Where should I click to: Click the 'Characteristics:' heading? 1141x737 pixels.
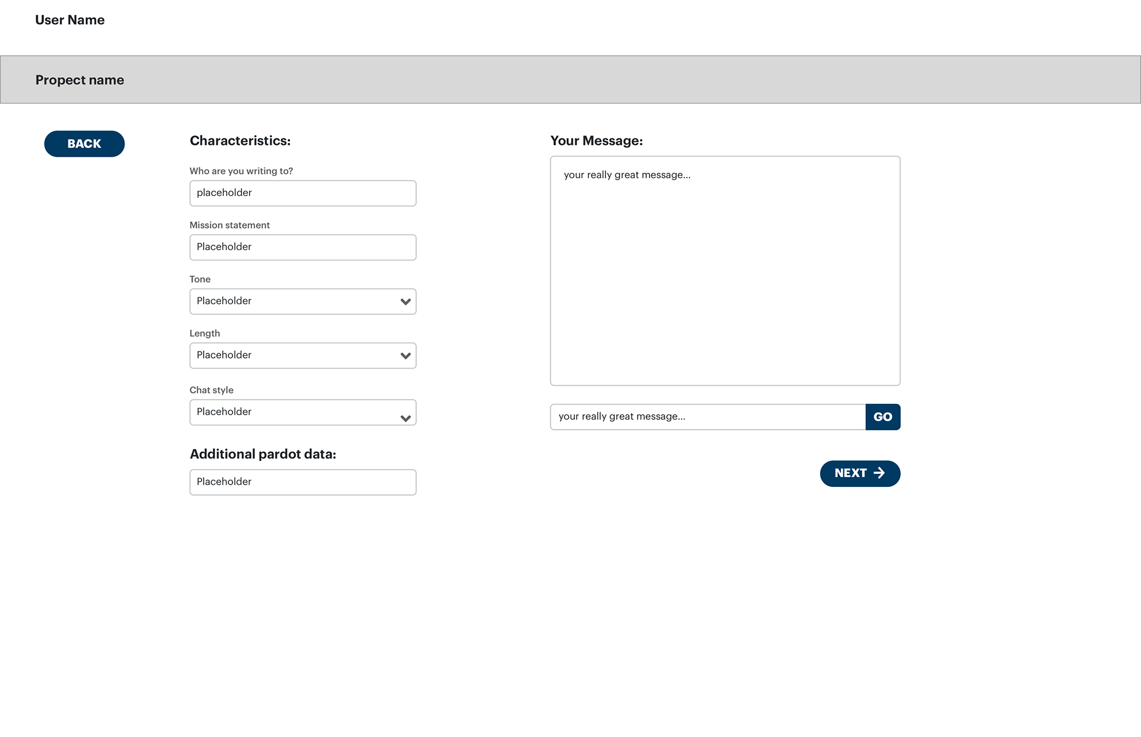pyautogui.click(x=240, y=141)
